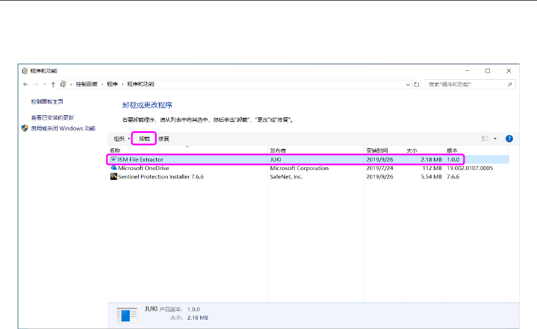Image resolution: width=537 pixels, height=329 pixels.
Task: Open 控制面板 breadcrumb
Action: (x=87, y=84)
